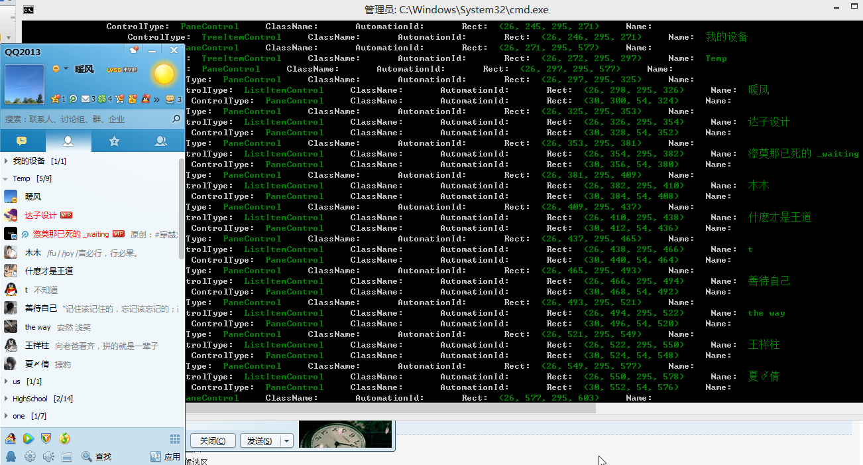Click the 应用 apps button

(166, 456)
